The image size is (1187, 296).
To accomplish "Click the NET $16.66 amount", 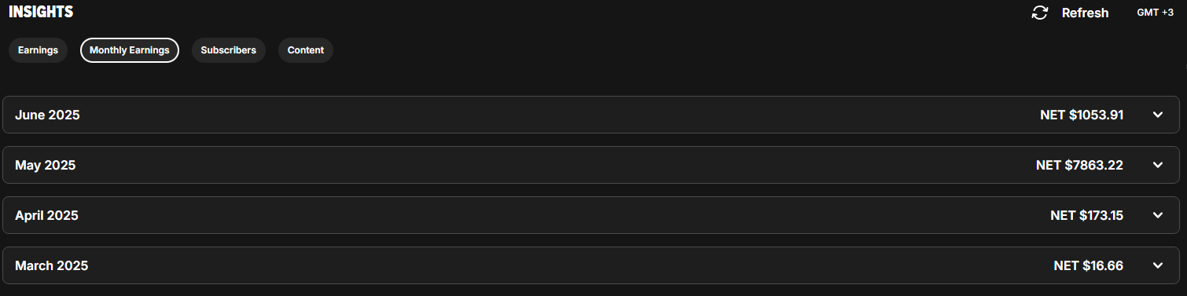I will coord(1088,265).
